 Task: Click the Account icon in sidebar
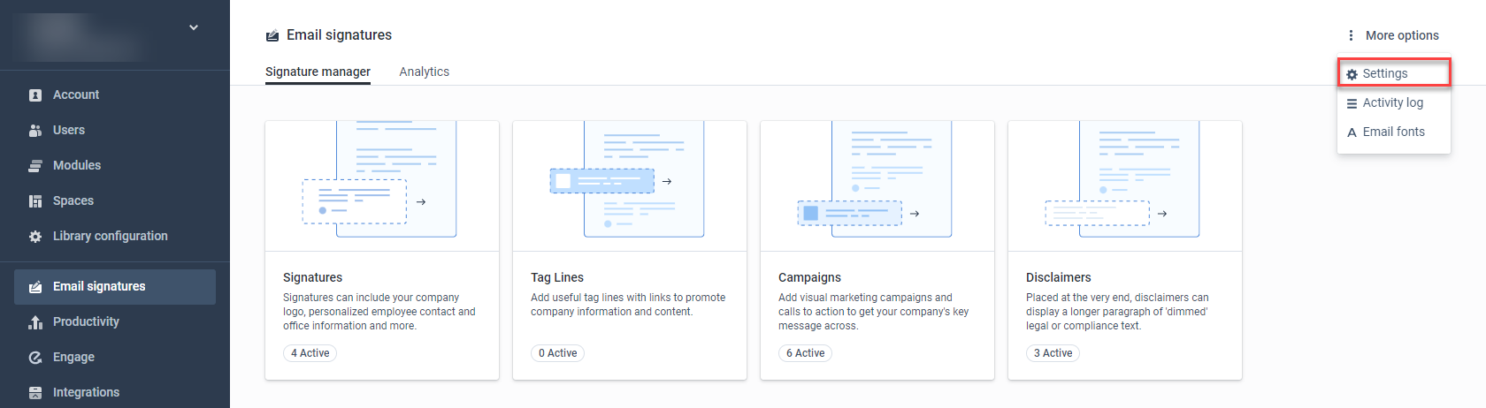click(35, 95)
